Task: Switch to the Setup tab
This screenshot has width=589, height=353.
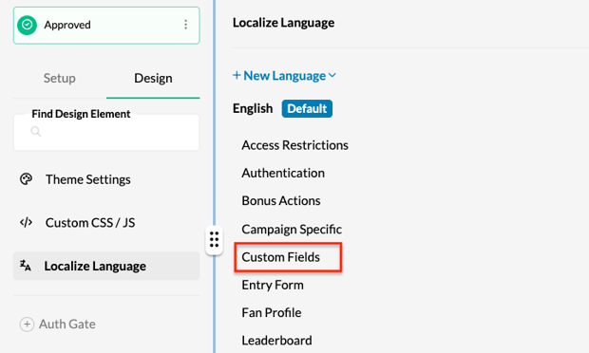Action: pos(59,78)
